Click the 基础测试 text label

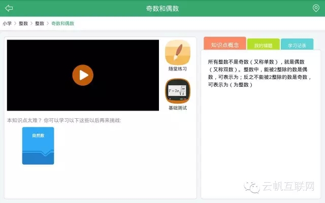tap(178, 108)
